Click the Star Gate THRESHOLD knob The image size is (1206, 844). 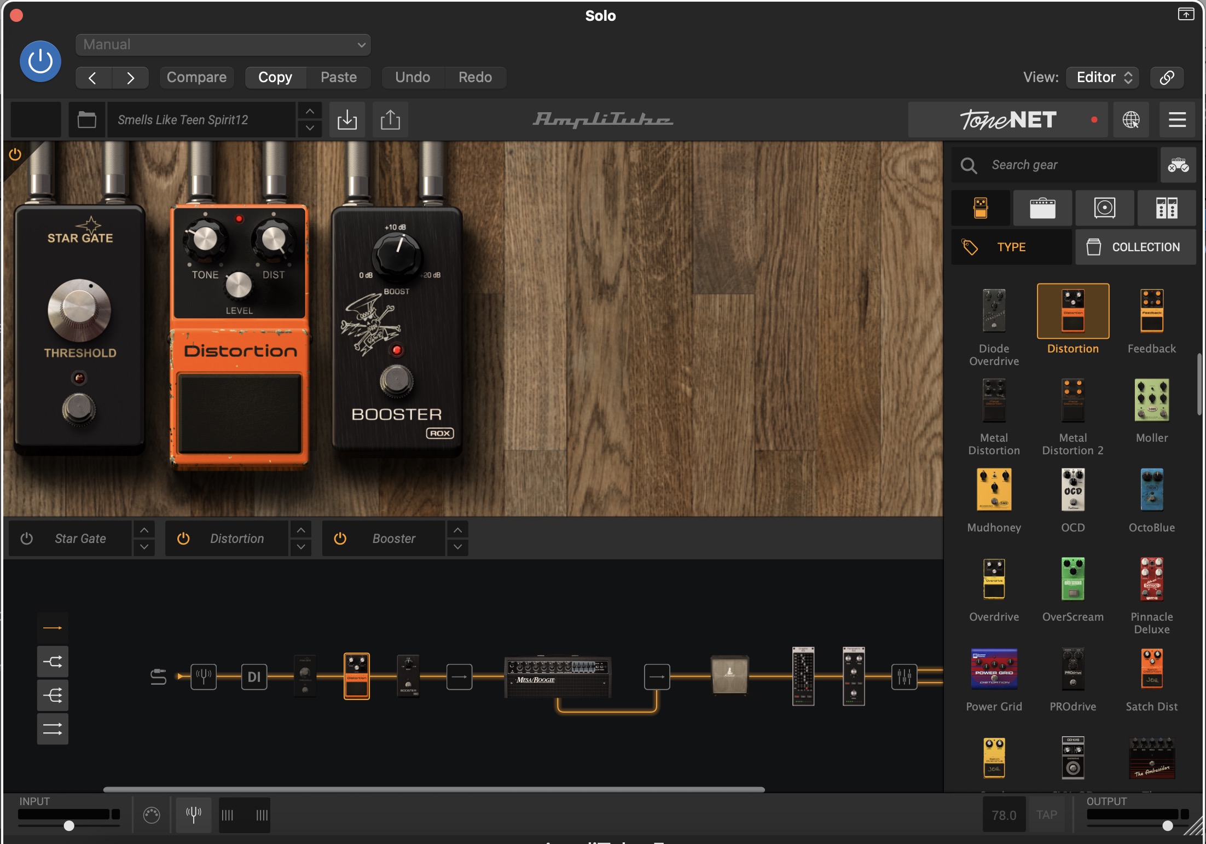(x=79, y=310)
